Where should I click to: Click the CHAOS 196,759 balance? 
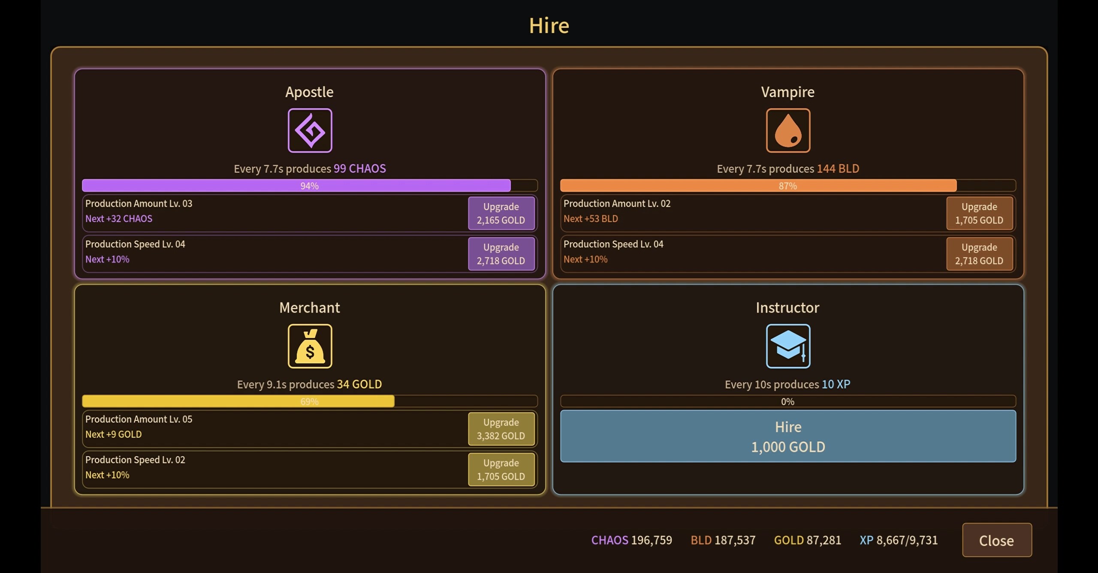tap(631, 540)
